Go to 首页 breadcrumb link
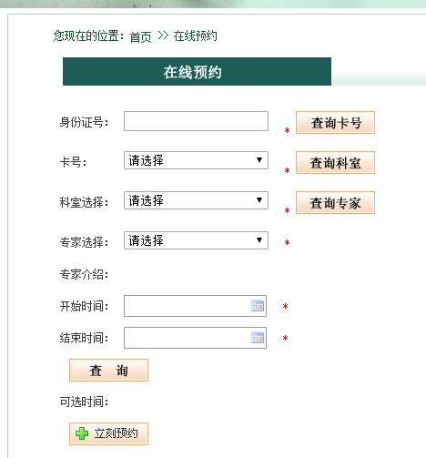The height and width of the screenshot is (458, 426). [140, 37]
